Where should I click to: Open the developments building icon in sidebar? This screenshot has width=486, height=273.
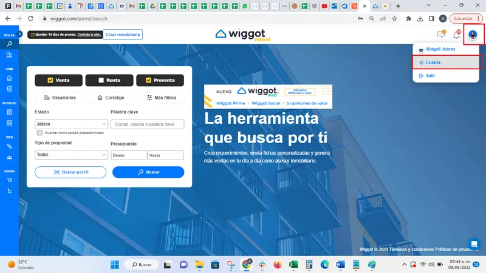[x=9, y=55]
